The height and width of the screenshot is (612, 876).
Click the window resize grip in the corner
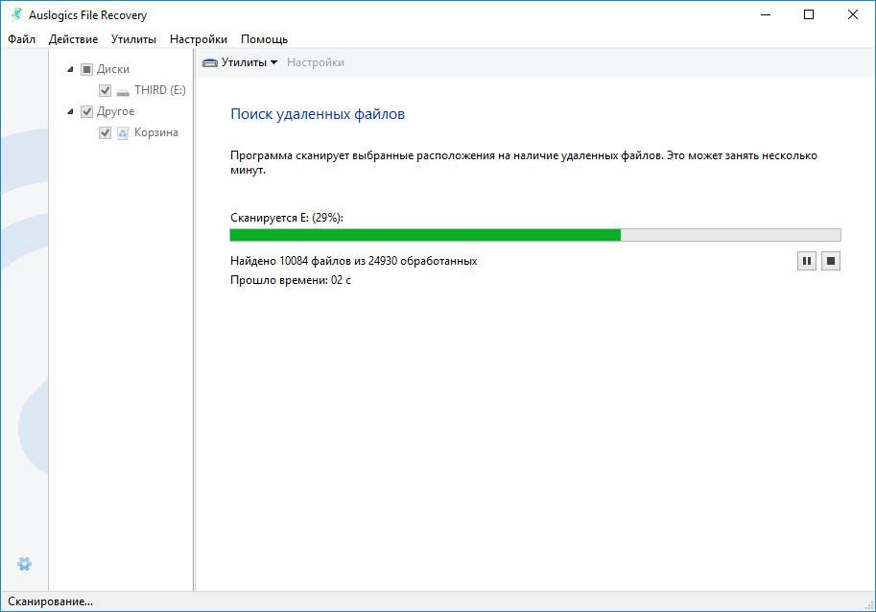coord(869,605)
